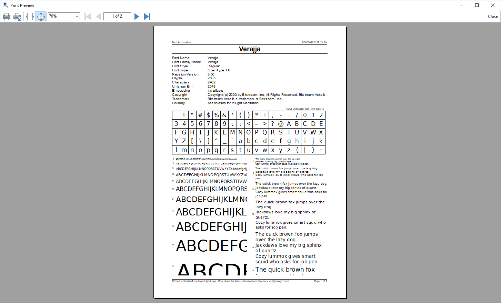Go to the first page
This screenshot has width=501, height=303.
88,17
